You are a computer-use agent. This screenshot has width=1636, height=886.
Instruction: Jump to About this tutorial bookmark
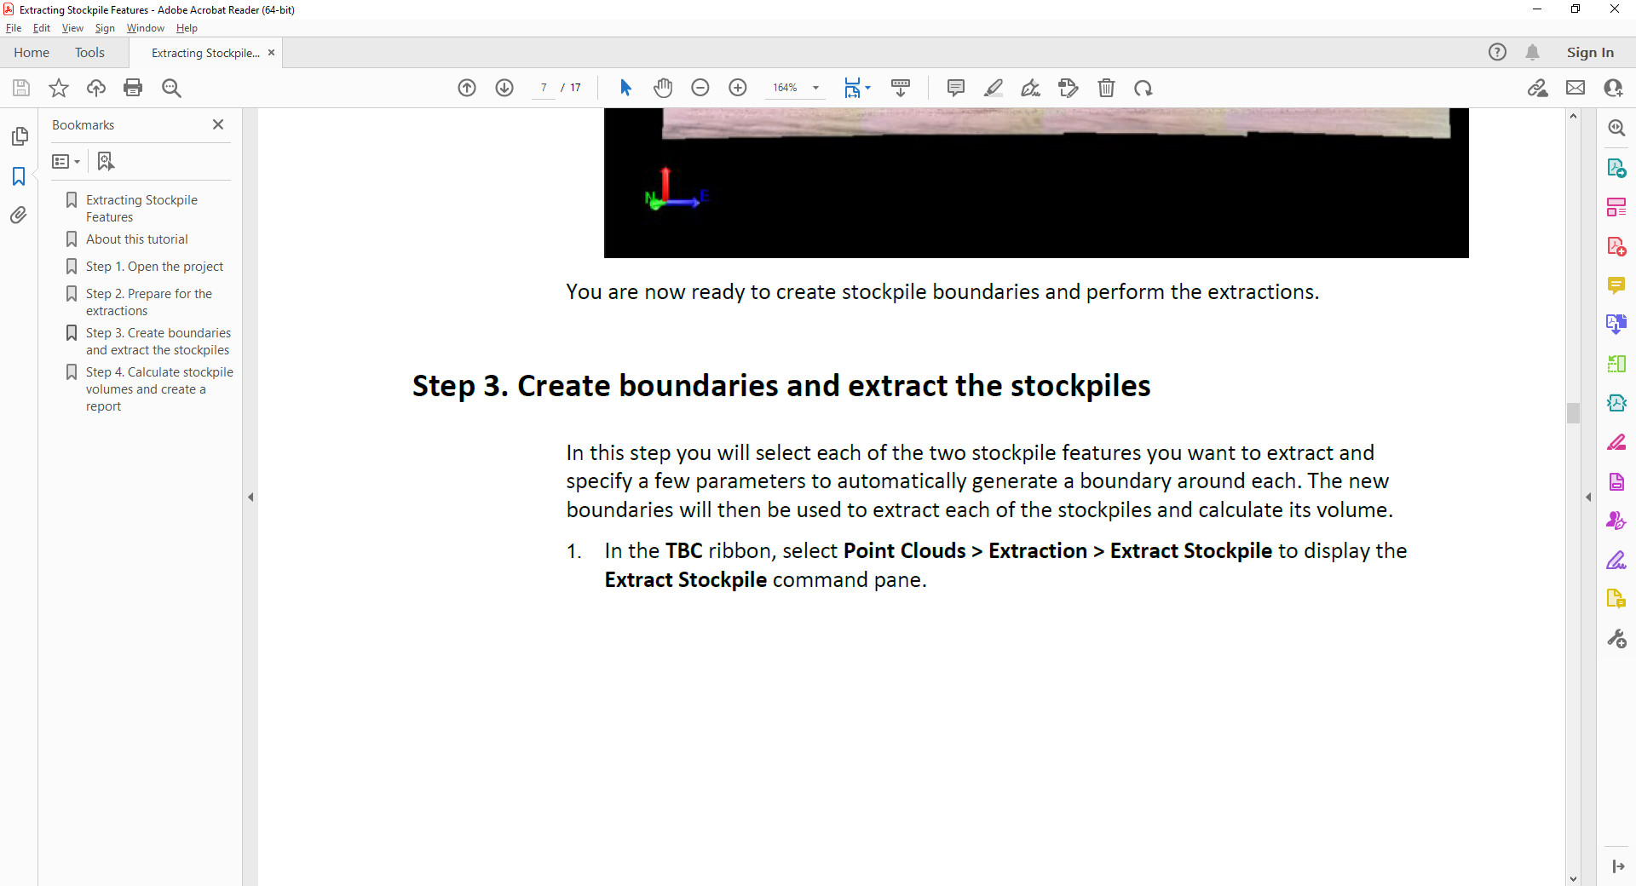pyautogui.click(x=136, y=239)
